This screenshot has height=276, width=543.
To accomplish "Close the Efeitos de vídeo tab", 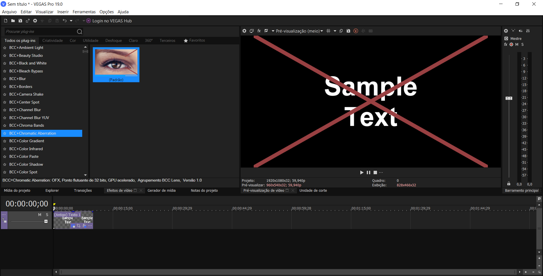I will click(x=141, y=191).
